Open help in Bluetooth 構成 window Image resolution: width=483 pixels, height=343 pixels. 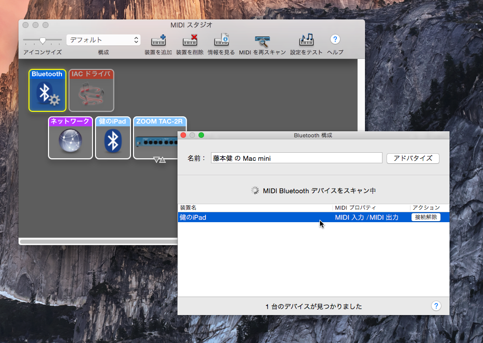click(436, 306)
